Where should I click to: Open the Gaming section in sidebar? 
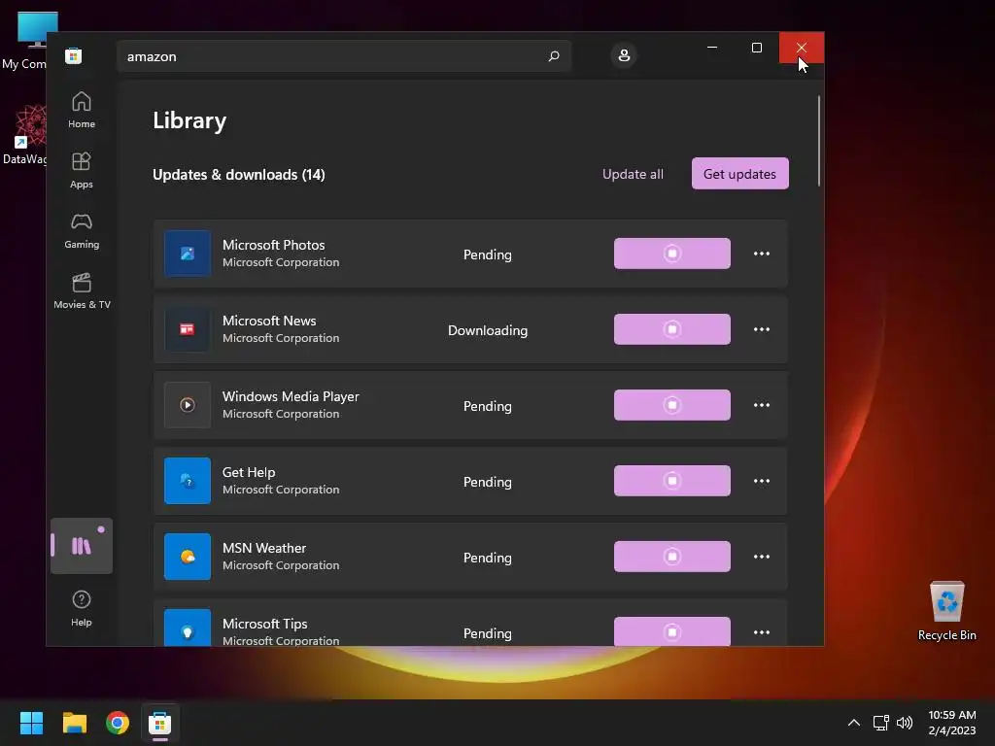(82, 230)
